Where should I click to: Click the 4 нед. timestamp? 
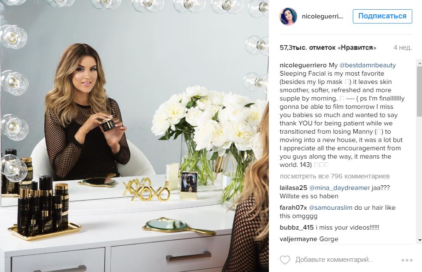pos(403,47)
